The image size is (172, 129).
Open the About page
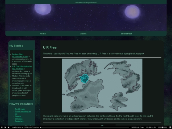(83, 34)
